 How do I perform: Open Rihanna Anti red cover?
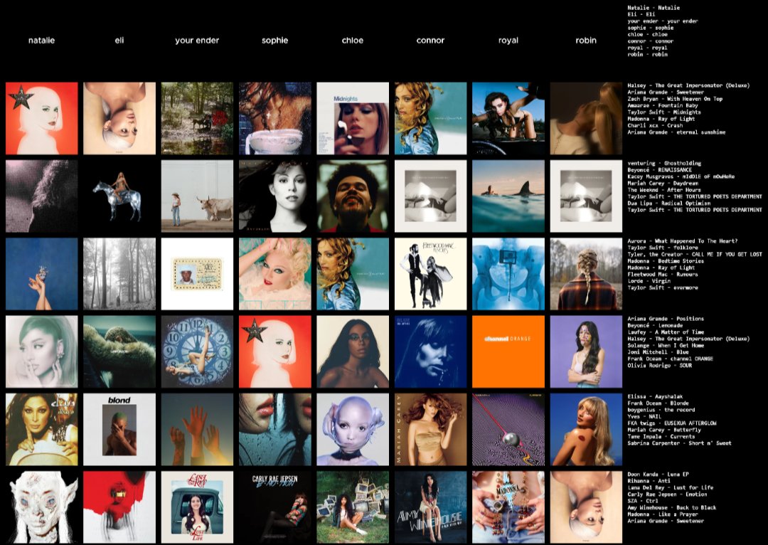tap(119, 507)
